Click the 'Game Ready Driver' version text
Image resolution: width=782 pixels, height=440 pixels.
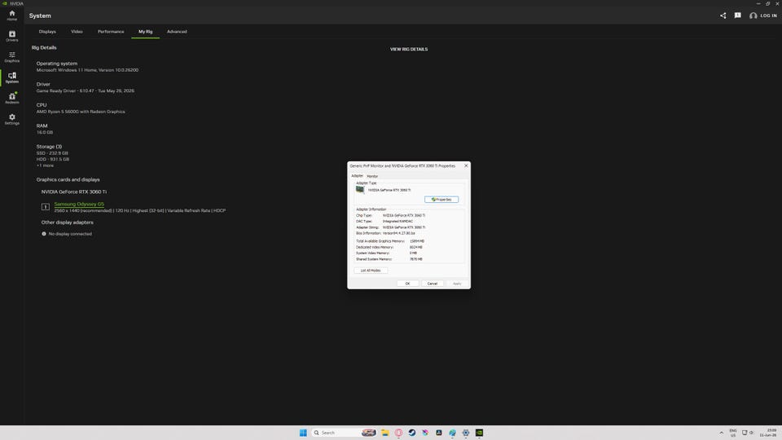(86, 90)
